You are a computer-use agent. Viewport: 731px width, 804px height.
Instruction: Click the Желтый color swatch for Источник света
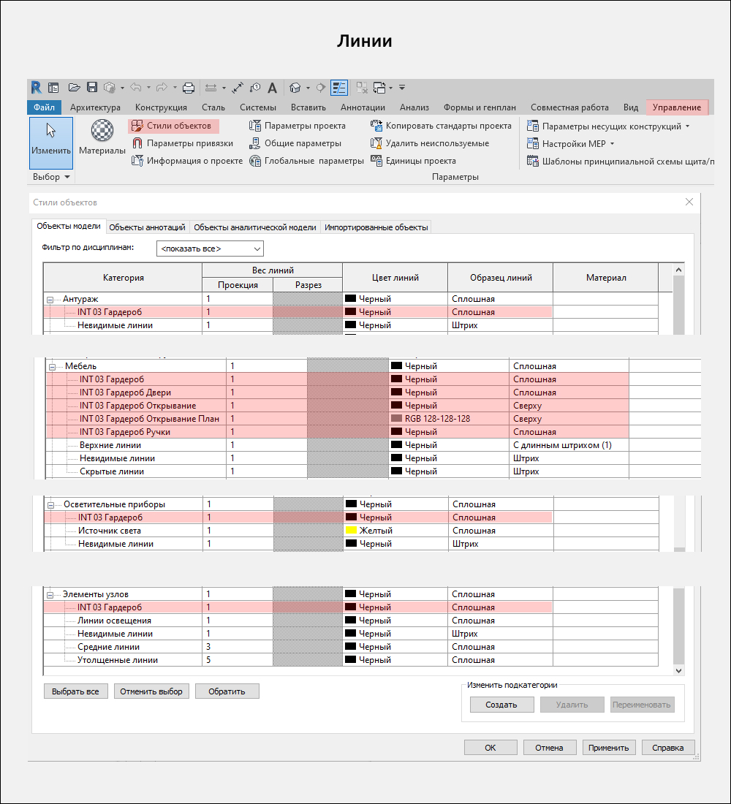[351, 530]
